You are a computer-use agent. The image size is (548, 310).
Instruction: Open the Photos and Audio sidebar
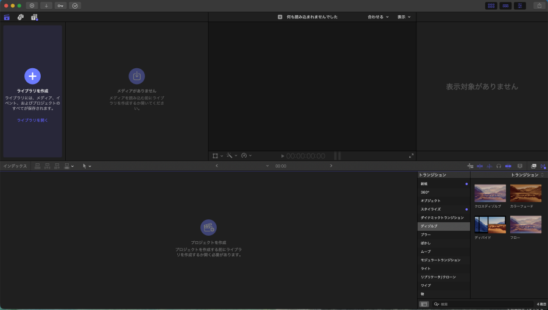click(21, 17)
